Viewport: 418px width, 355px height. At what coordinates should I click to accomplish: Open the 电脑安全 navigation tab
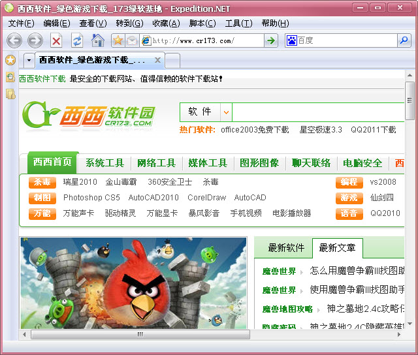[x=362, y=163]
